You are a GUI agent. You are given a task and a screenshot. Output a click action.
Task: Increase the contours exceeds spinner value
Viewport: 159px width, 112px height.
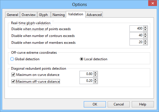coord(145,34)
